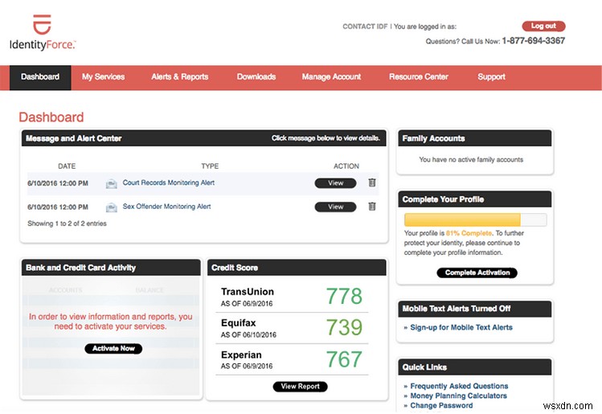Image resolution: width=602 pixels, height=414 pixels.
Task: Go to My Services menu
Action: (103, 77)
